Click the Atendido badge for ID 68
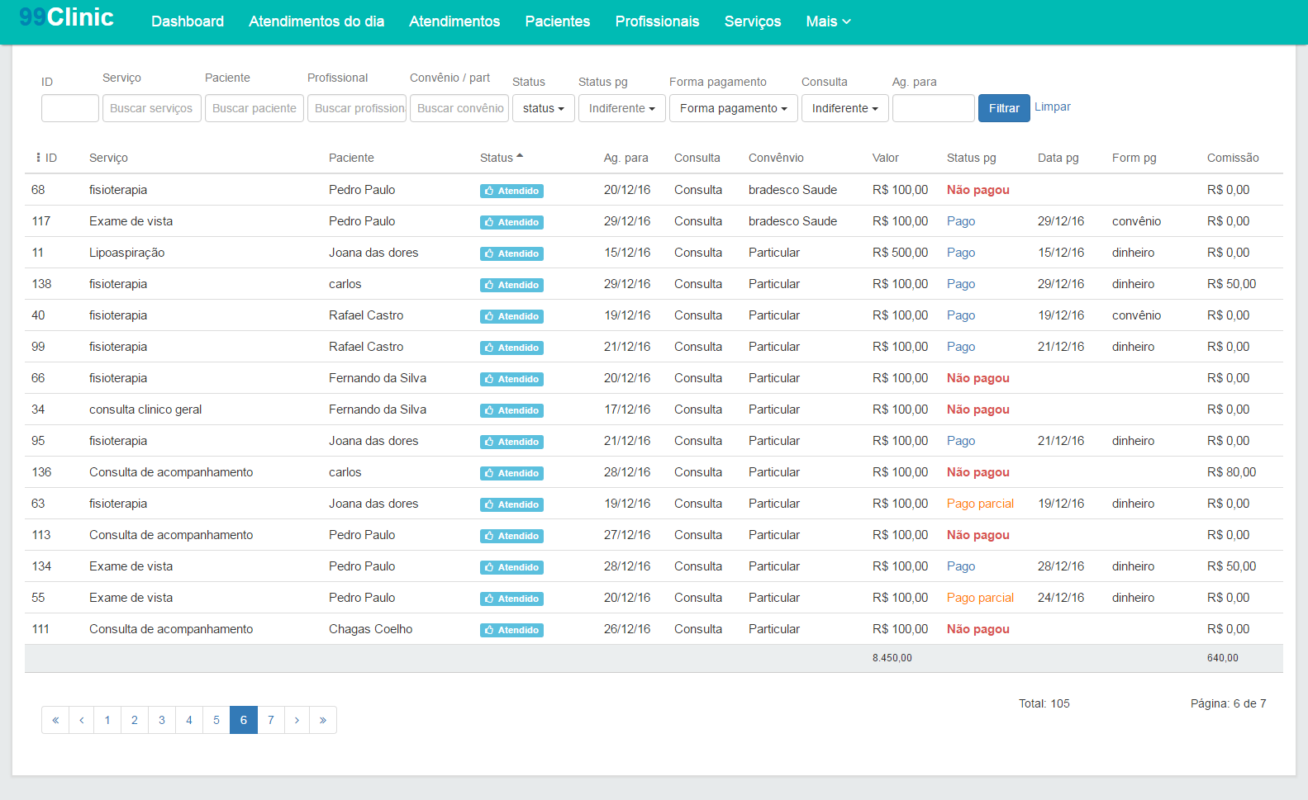The width and height of the screenshot is (1308, 800). [511, 191]
